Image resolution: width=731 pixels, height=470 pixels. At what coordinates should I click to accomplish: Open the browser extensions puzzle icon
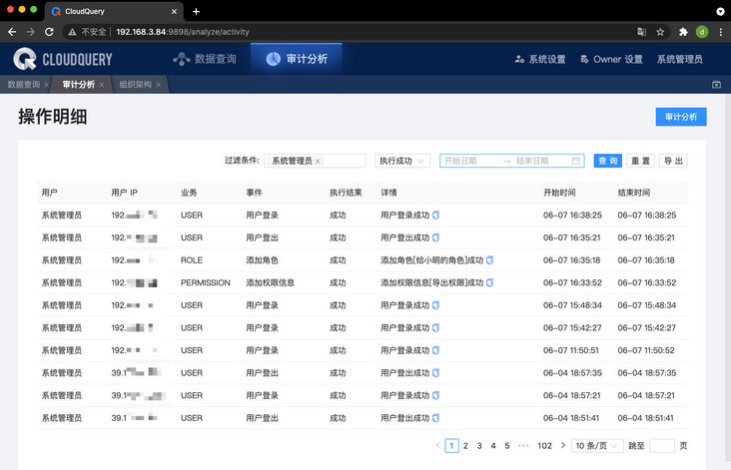[683, 32]
